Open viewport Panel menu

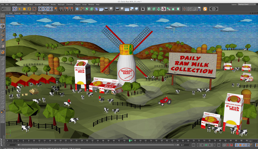(45, 13)
